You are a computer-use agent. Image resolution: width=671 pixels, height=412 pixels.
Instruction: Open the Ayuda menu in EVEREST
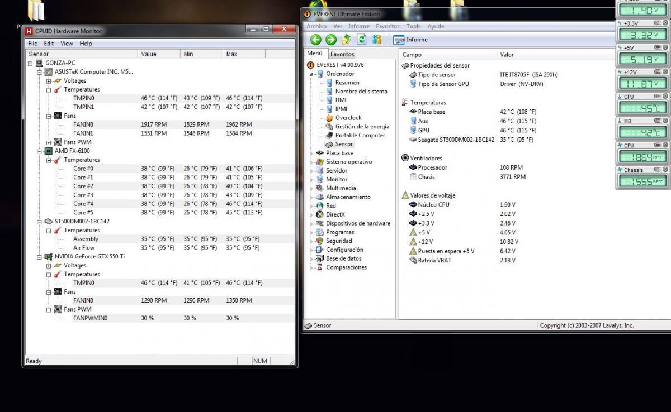coord(436,26)
